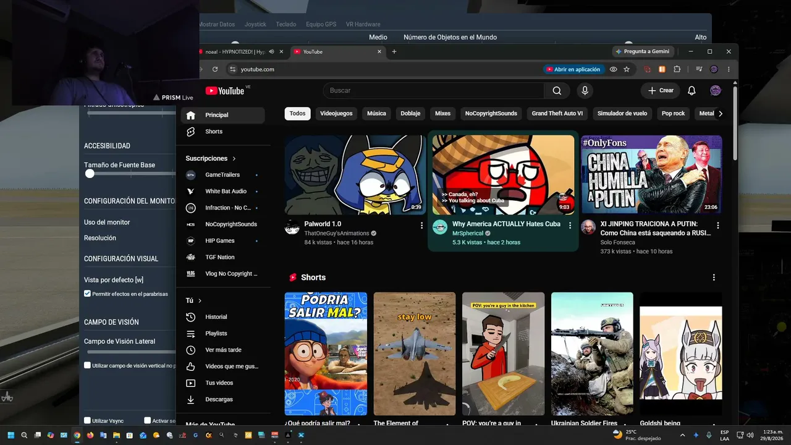The width and height of the screenshot is (791, 445).
Task: Open Chrome extensions puzzle icon
Action: pos(677,69)
